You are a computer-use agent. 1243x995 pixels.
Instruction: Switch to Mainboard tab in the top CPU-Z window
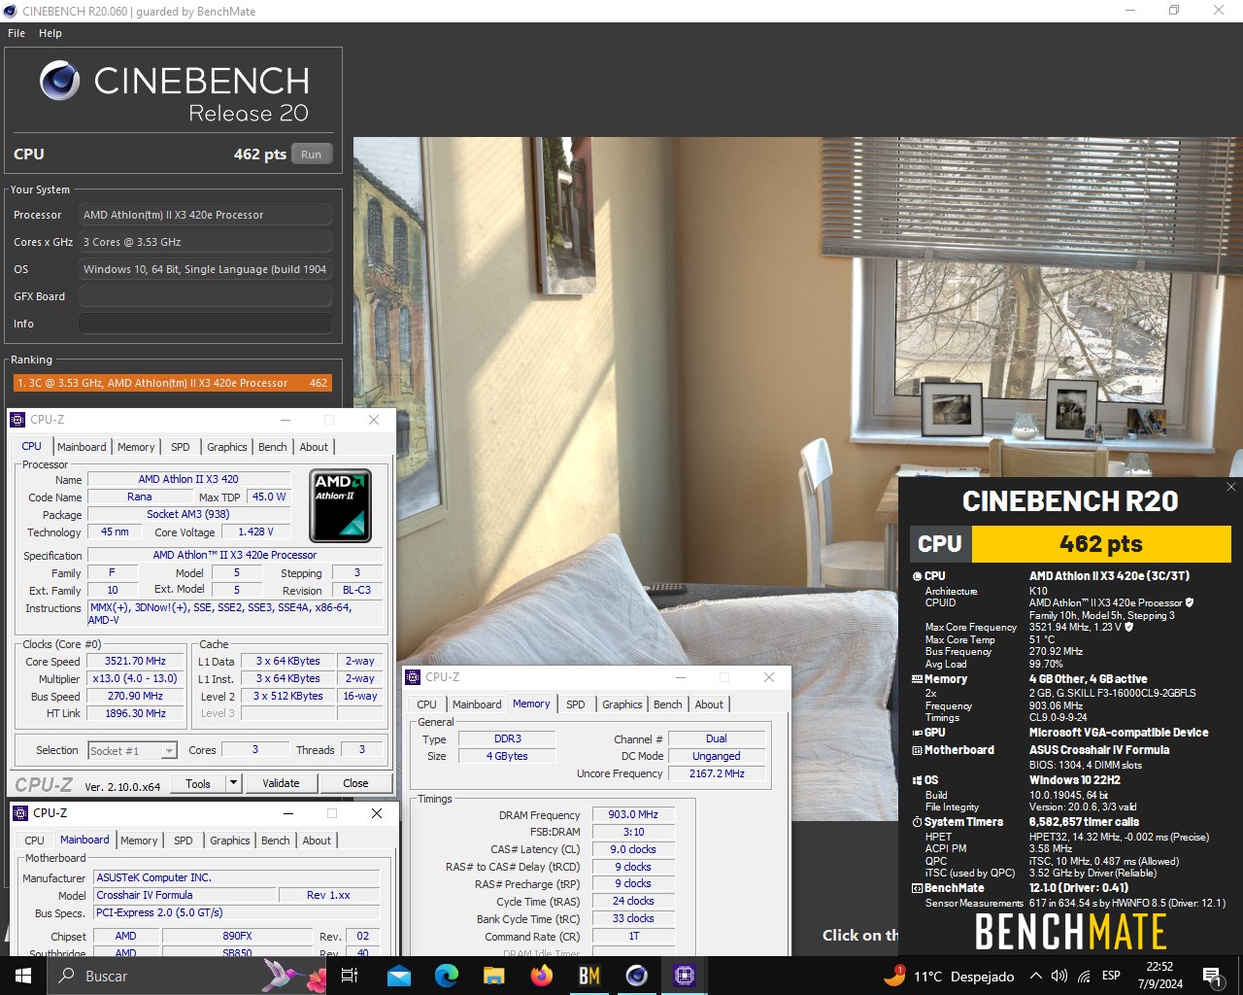pyautogui.click(x=82, y=447)
